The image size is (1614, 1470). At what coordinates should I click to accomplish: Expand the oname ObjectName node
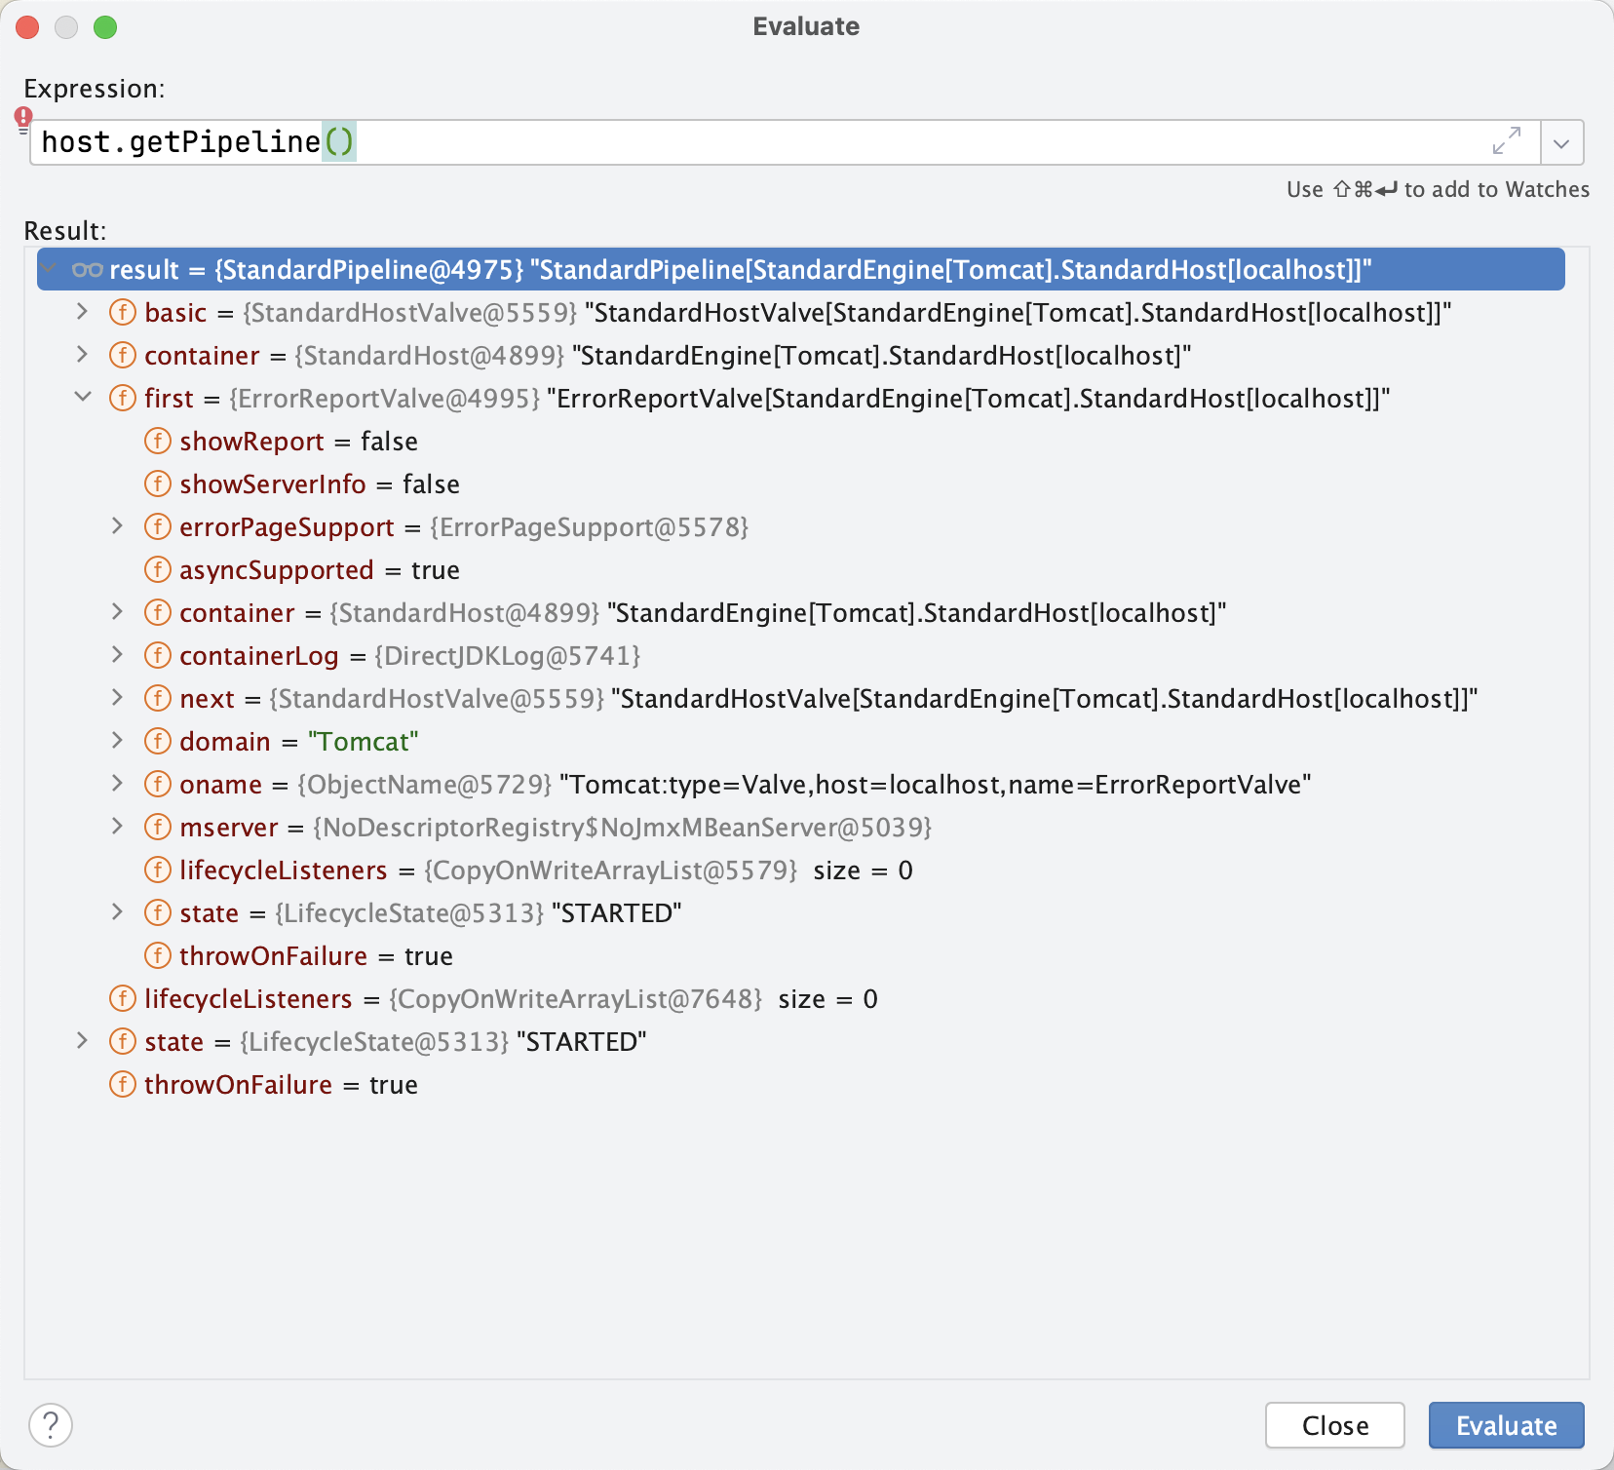point(118,784)
